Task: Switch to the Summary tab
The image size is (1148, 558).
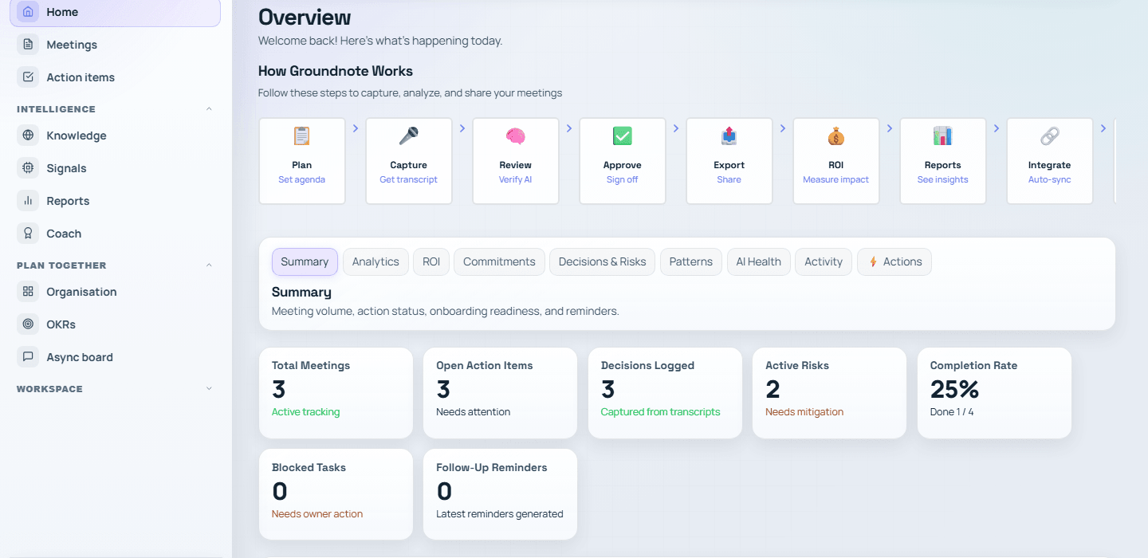Action: click(x=305, y=261)
